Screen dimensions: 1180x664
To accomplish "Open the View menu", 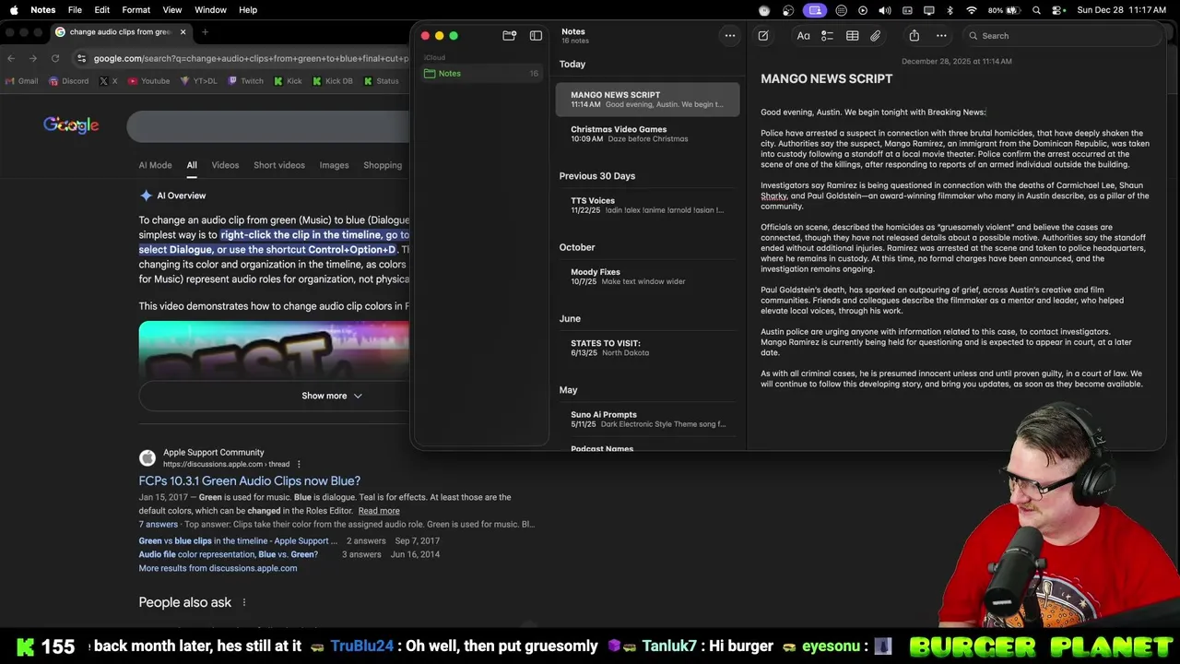I will (172, 10).
